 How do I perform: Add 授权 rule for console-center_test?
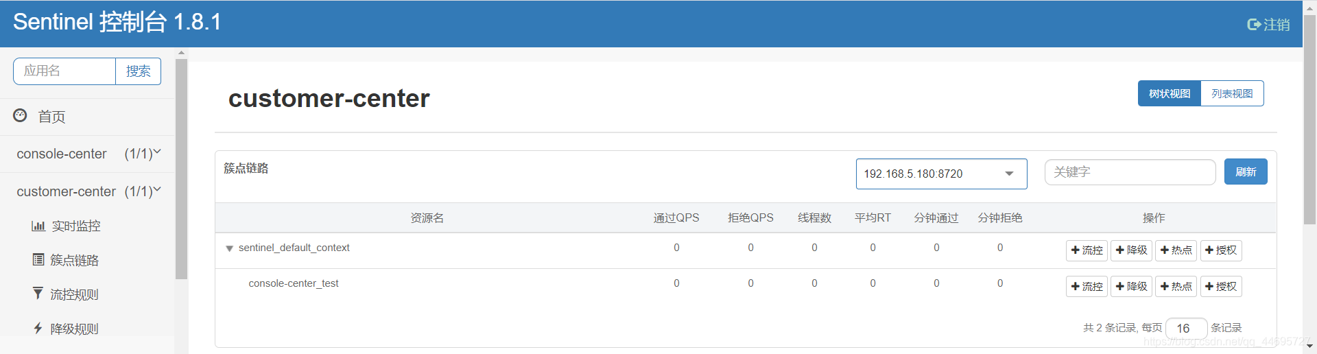pos(1221,286)
